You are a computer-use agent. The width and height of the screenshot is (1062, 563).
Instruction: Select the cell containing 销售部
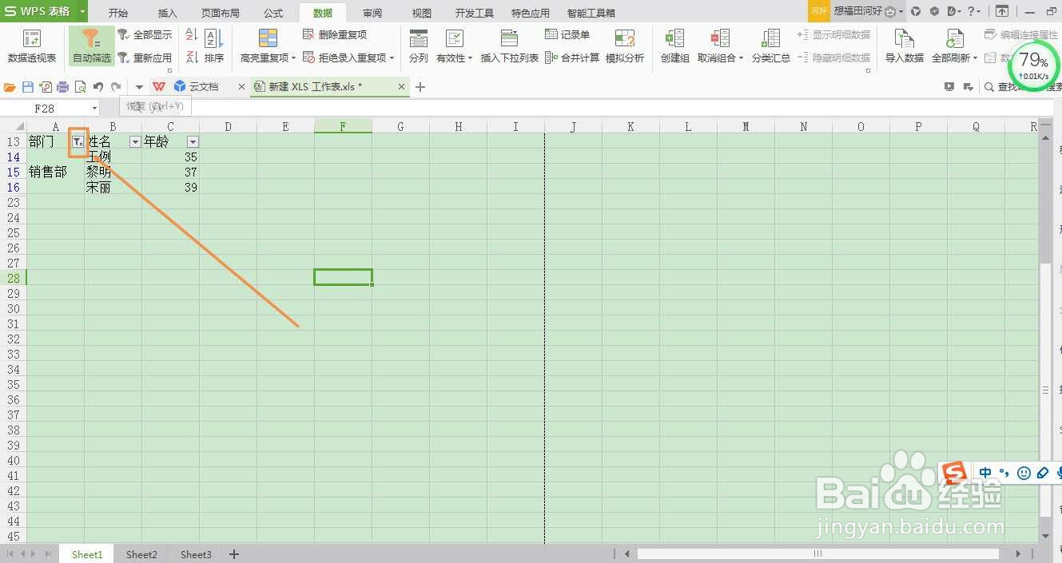(55, 172)
